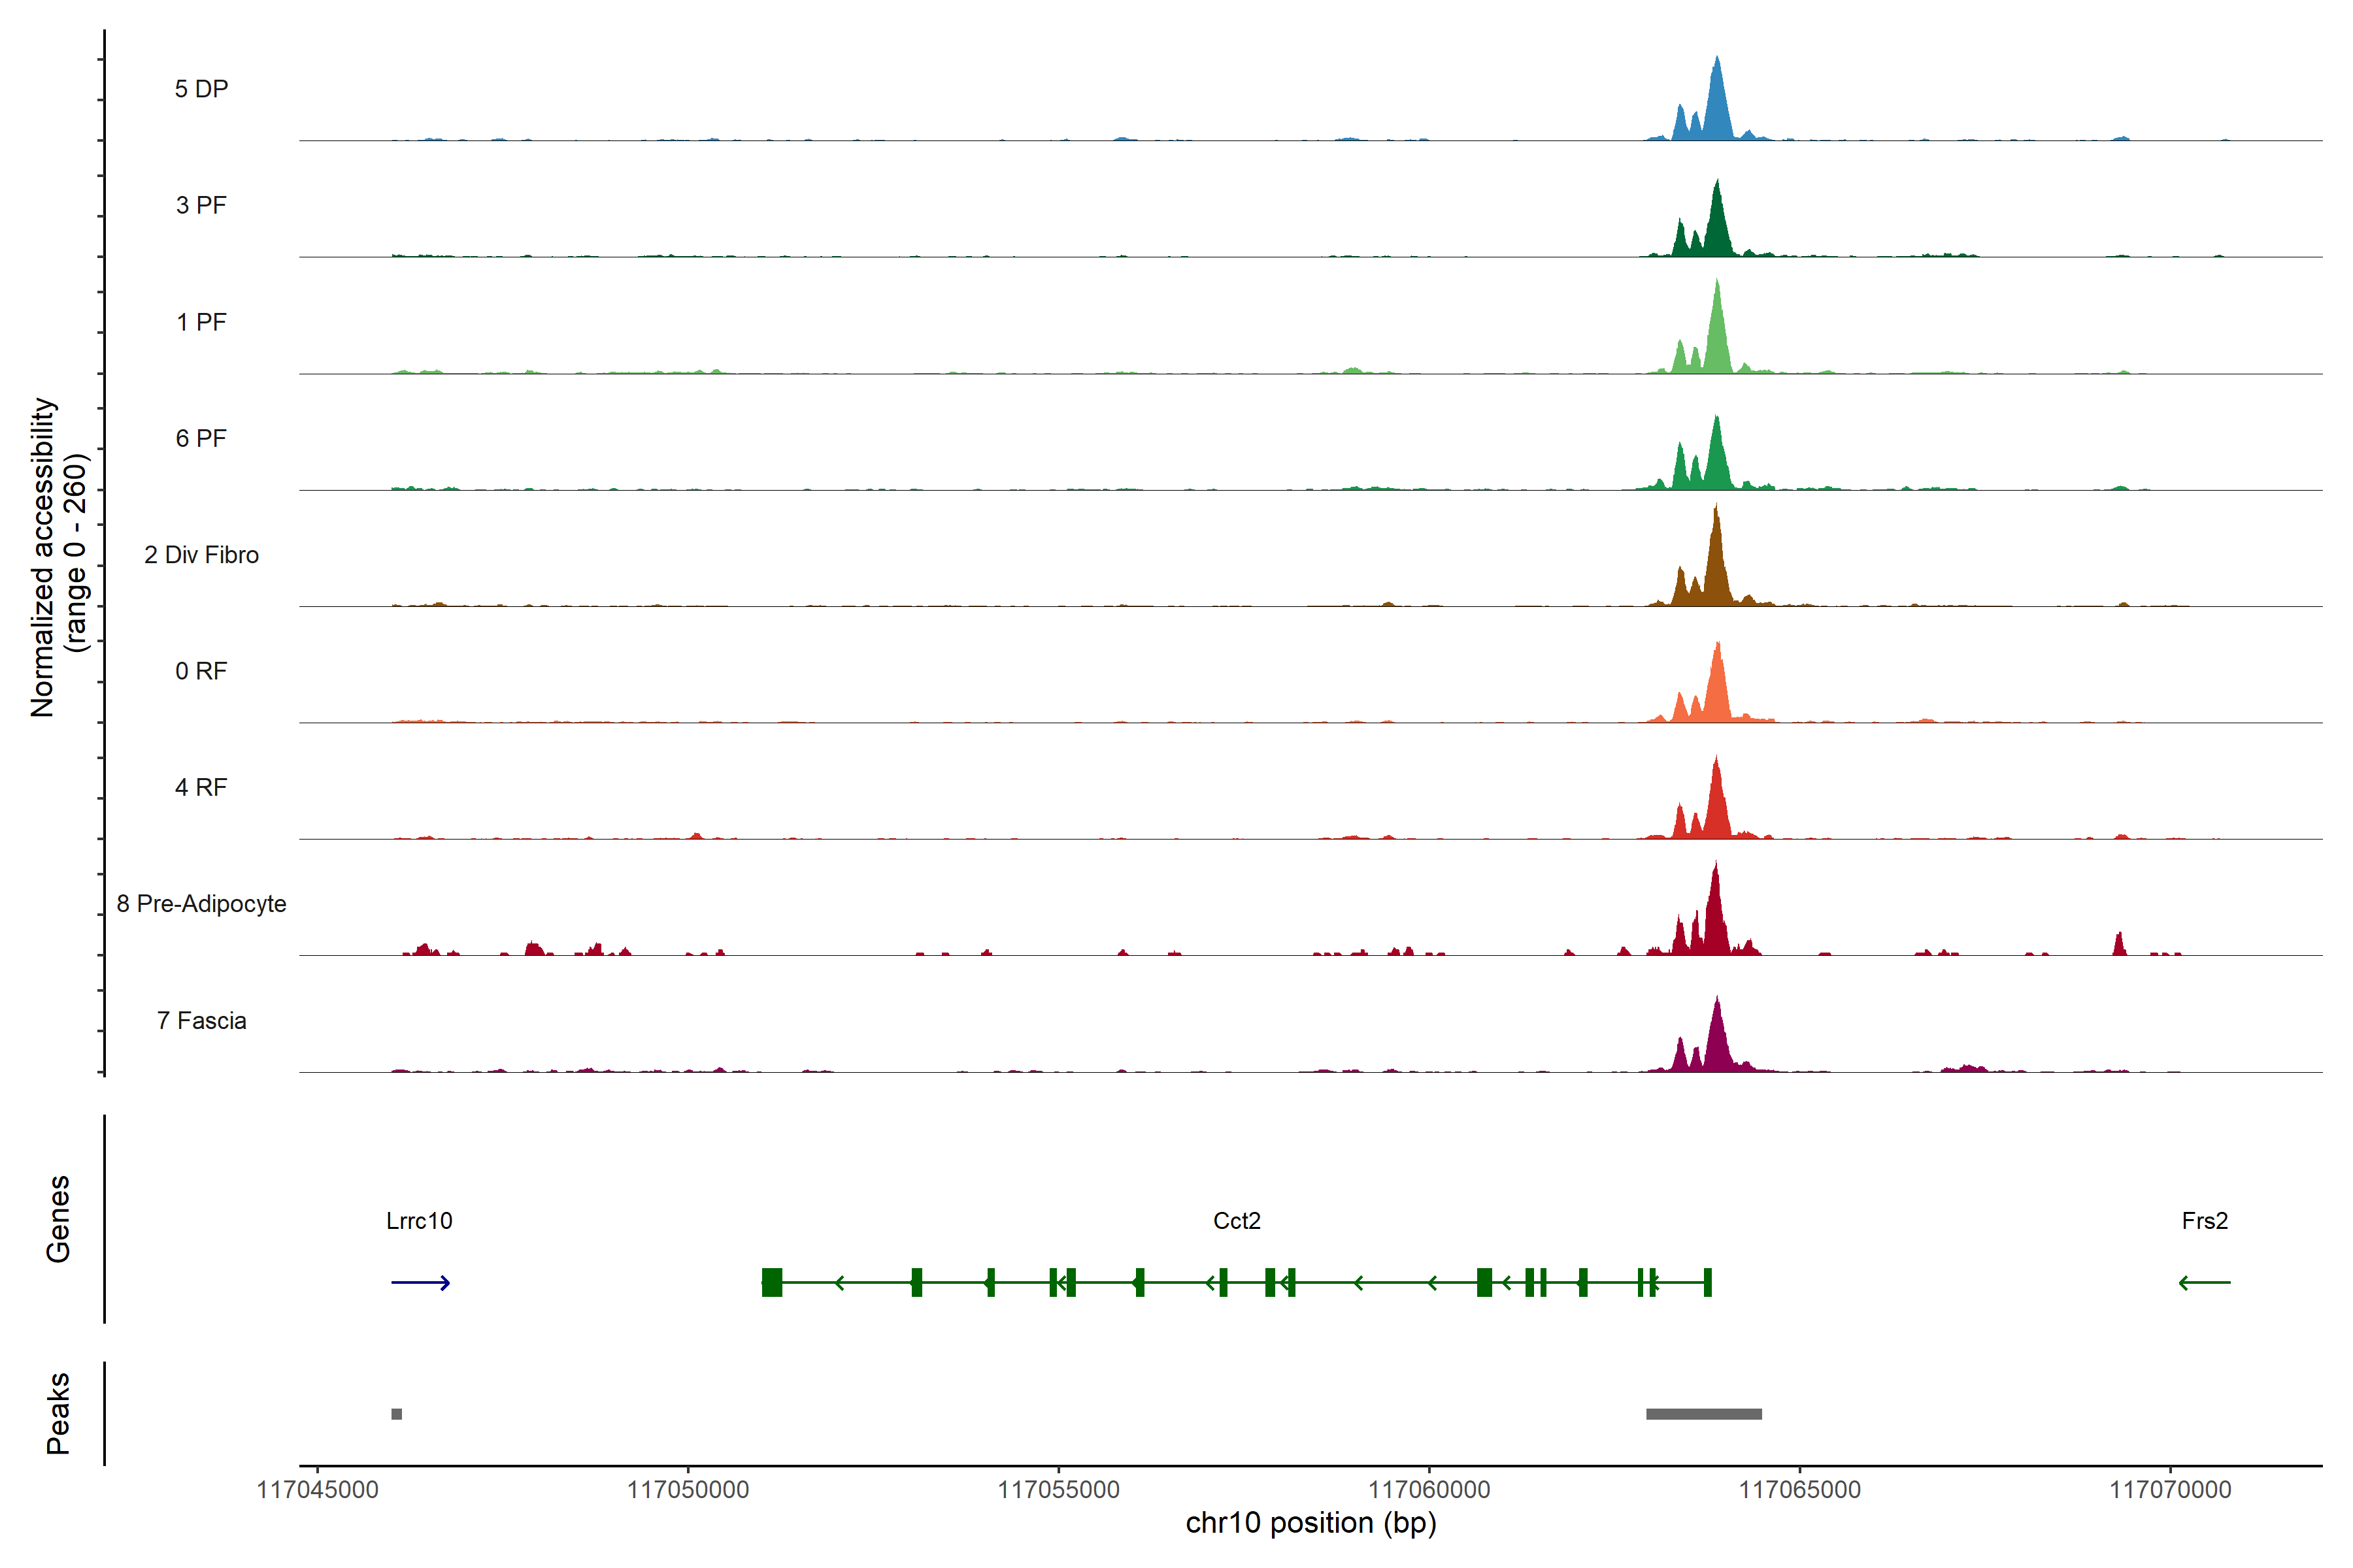Click the Genes panel label

click(58, 1219)
